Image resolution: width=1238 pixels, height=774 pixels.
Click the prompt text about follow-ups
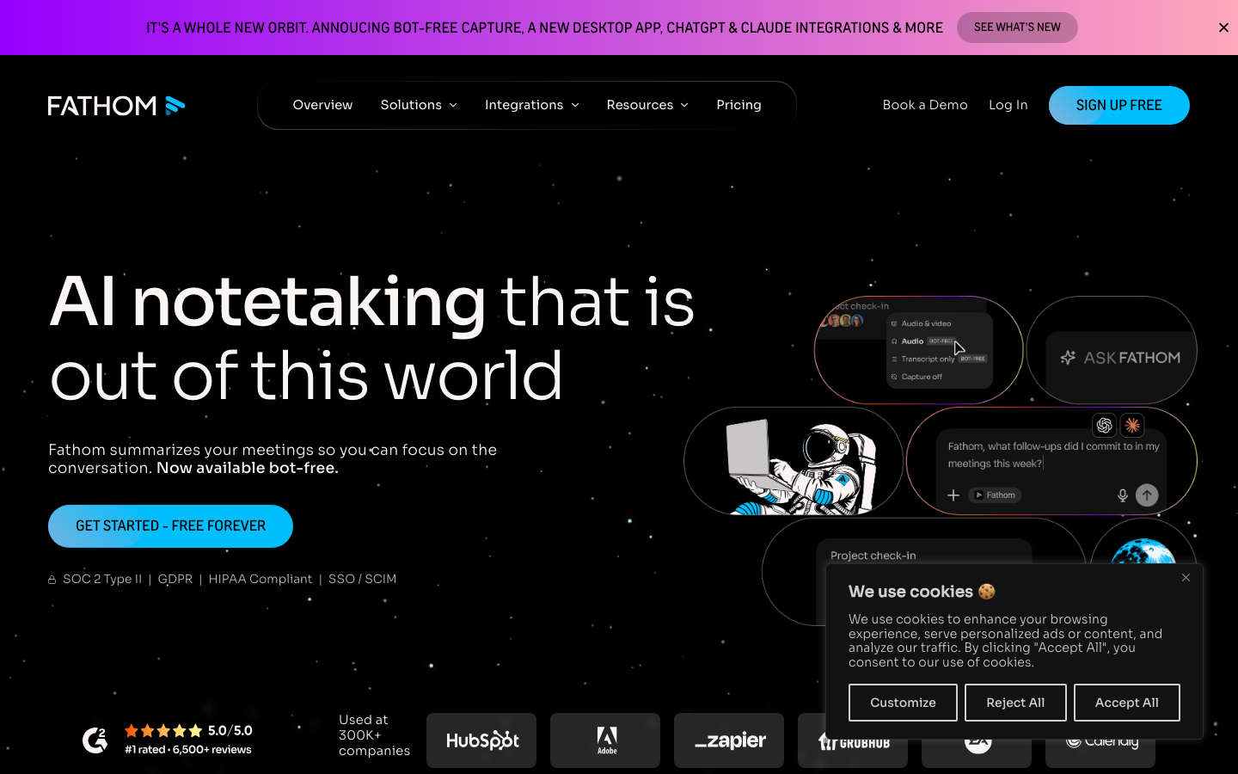[x=1053, y=455]
